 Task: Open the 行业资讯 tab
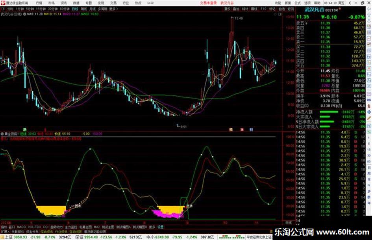coord(61,231)
